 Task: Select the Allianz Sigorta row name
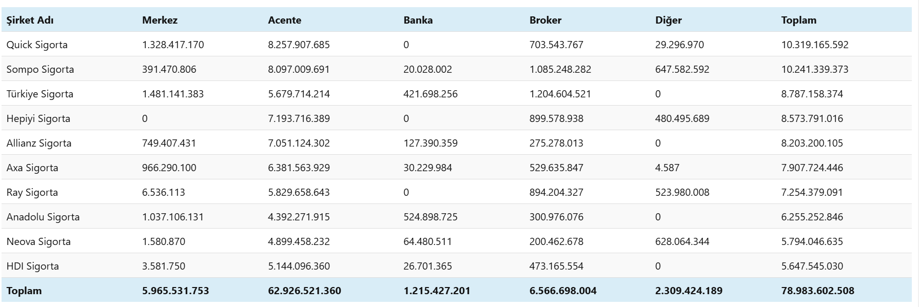[38, 143]
